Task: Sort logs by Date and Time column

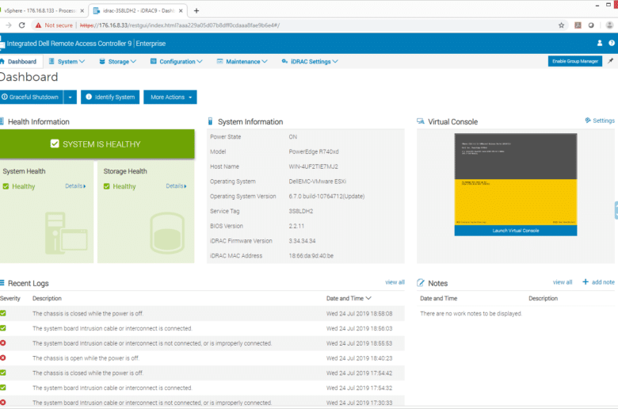Action: coord(349,298)
